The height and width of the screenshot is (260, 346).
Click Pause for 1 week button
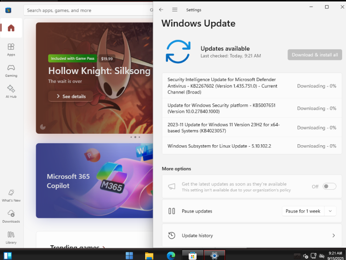(x=303, y=211)
